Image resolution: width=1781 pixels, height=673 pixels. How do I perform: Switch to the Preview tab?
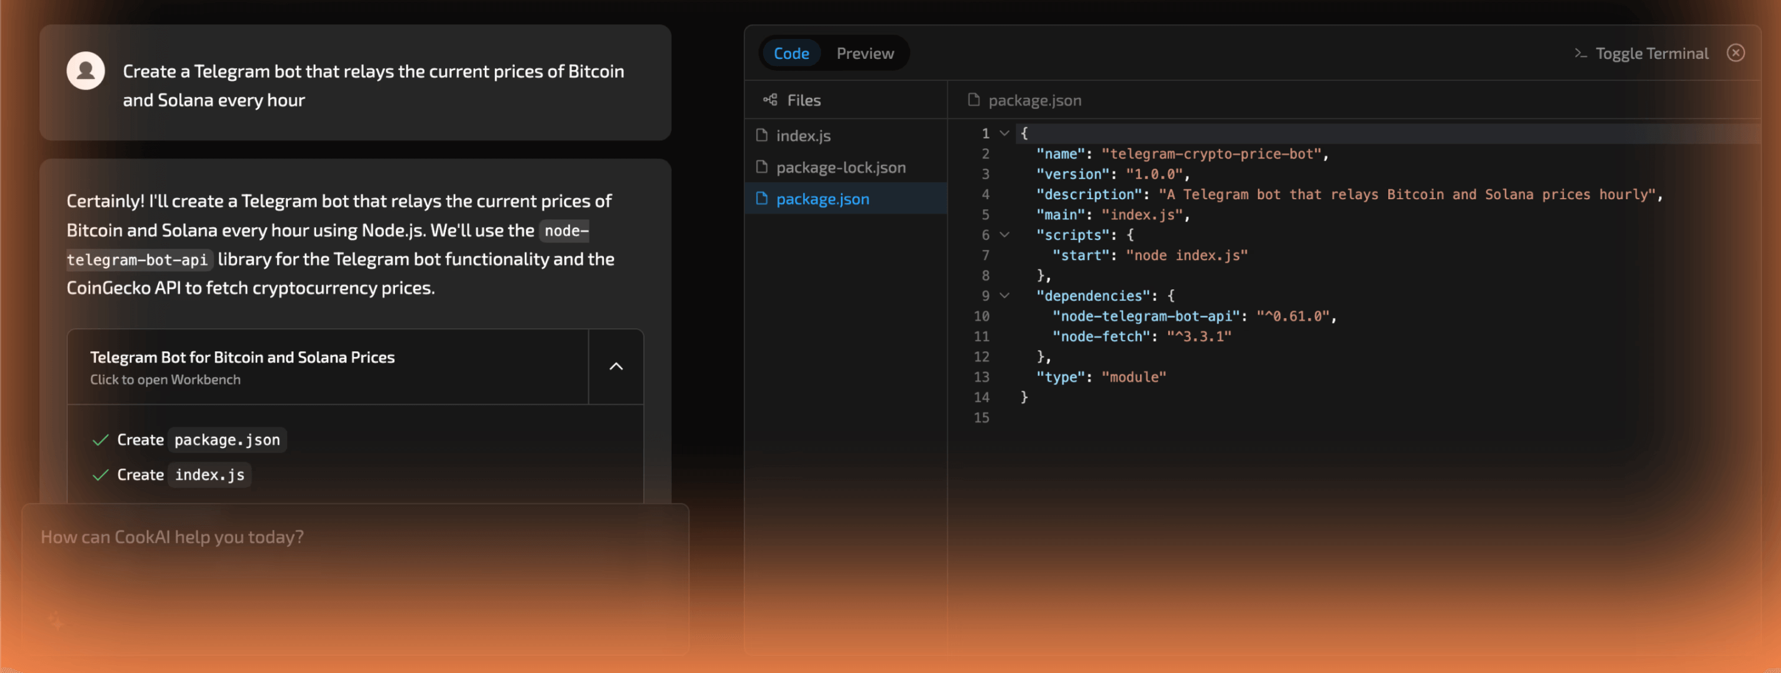tap(864, 53)
